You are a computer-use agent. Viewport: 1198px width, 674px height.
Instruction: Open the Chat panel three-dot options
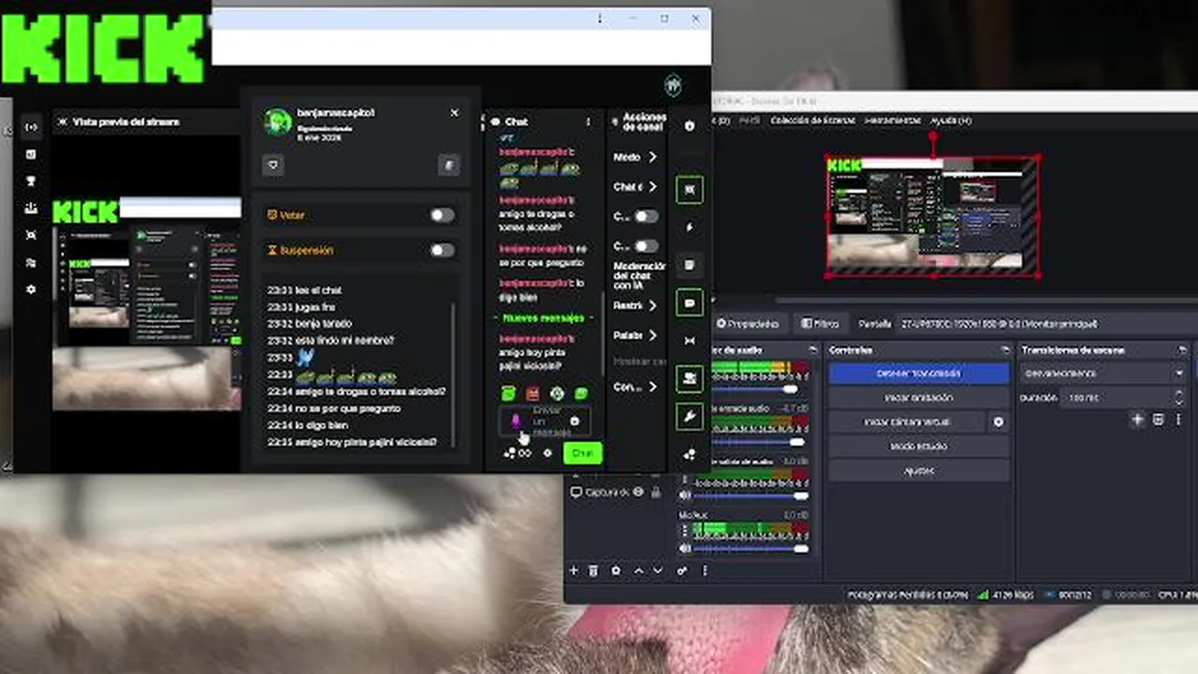point(588,122)
